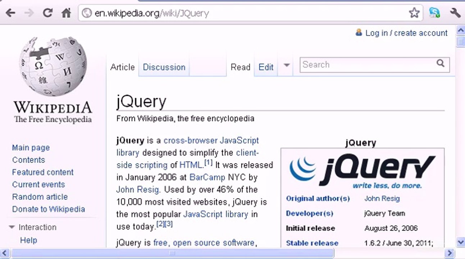
Task: Open Featured content link
Action: 43,172
